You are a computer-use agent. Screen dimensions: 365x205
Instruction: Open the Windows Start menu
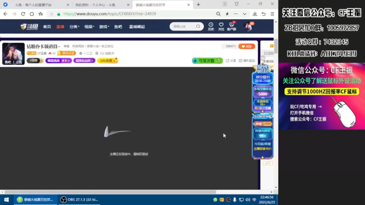[6, 200]
